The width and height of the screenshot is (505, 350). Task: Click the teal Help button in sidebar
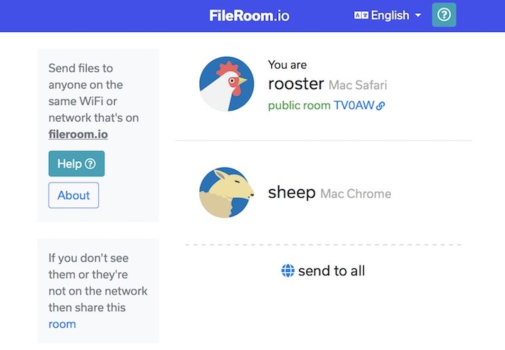77,163
